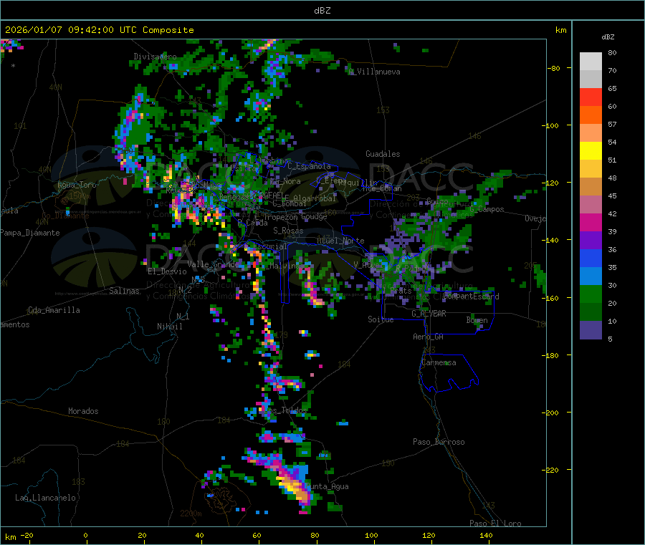
Task: Click the Pampa_Diamante location label
Action: point(29,233)
